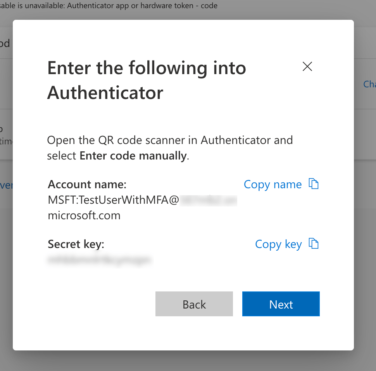Click the blurred secret key value

99,260
